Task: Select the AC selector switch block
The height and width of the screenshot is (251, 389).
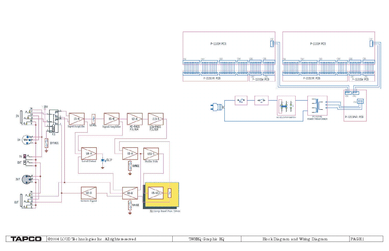Action: (286, 105)
